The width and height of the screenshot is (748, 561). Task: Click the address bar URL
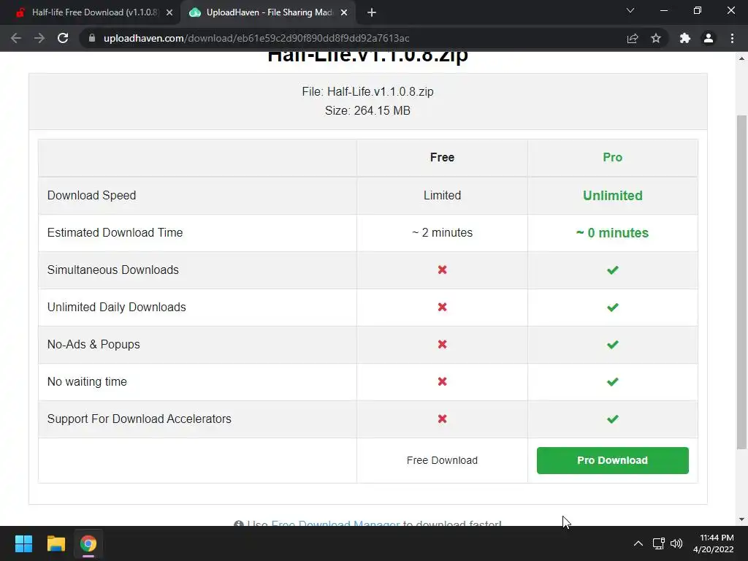(256, 38)
